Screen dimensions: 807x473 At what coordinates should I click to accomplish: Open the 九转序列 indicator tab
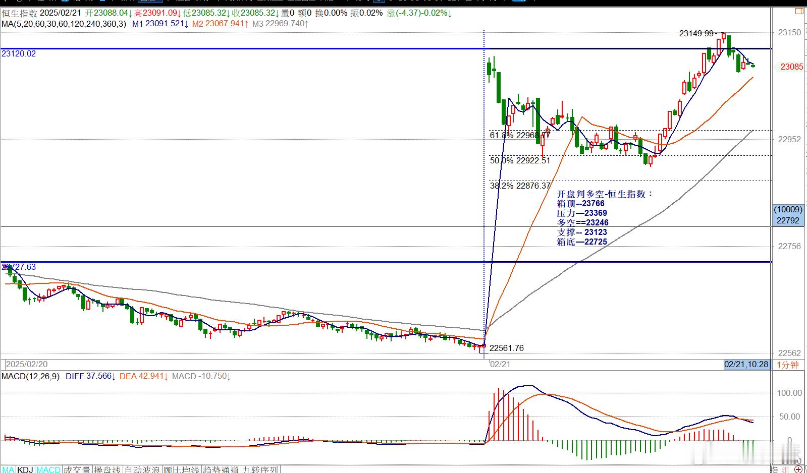tap(260, 469)
